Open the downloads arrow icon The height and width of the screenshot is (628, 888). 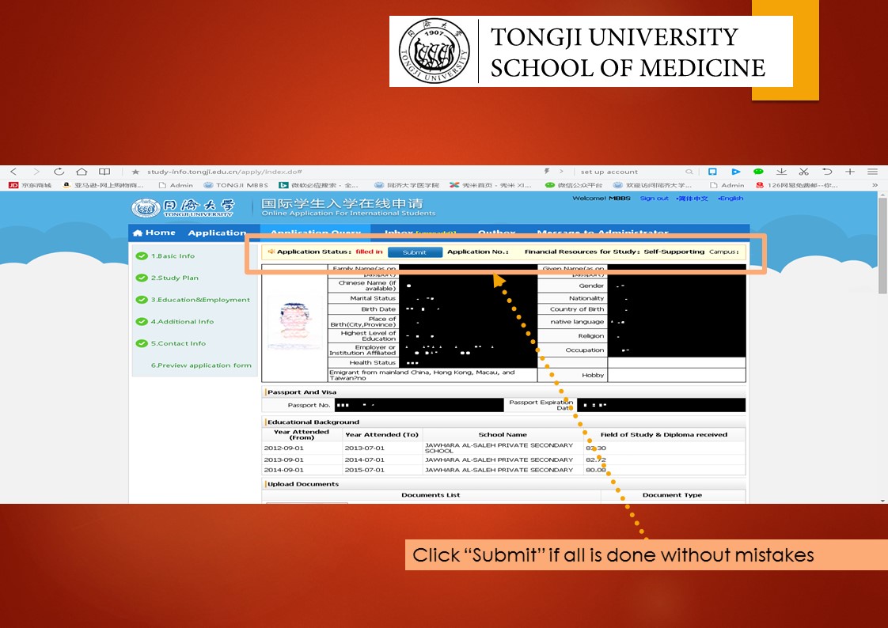tap(781, 172)
